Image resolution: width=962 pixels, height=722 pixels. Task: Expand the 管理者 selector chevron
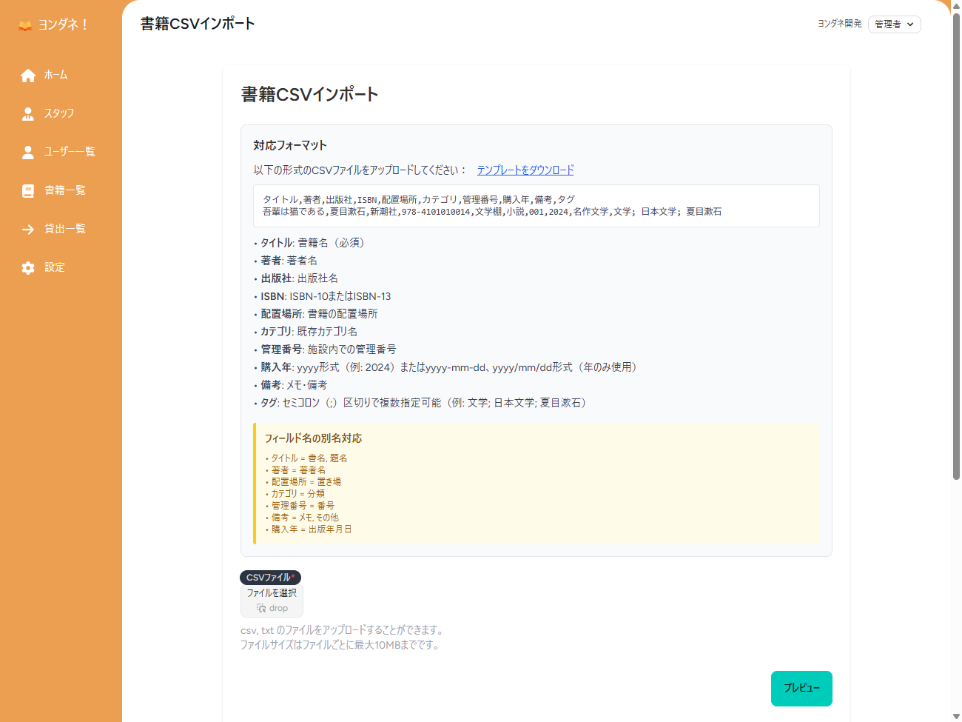[x=912, y=24]
